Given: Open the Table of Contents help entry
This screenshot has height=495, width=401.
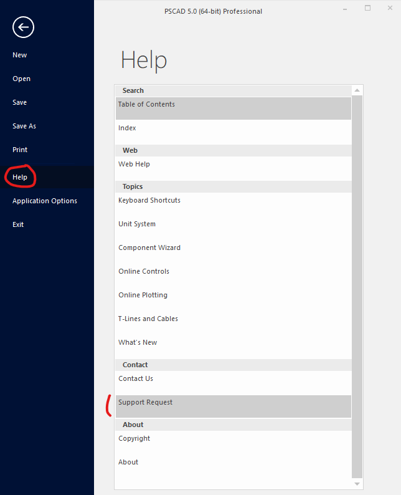Looking at the screenshot, I should [x=147, y=105].
